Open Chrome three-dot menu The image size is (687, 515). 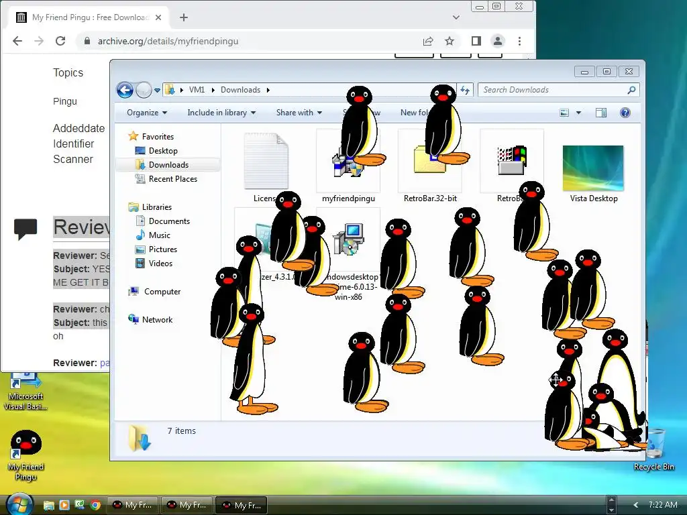pyautogui.click(x=520, y=41)
